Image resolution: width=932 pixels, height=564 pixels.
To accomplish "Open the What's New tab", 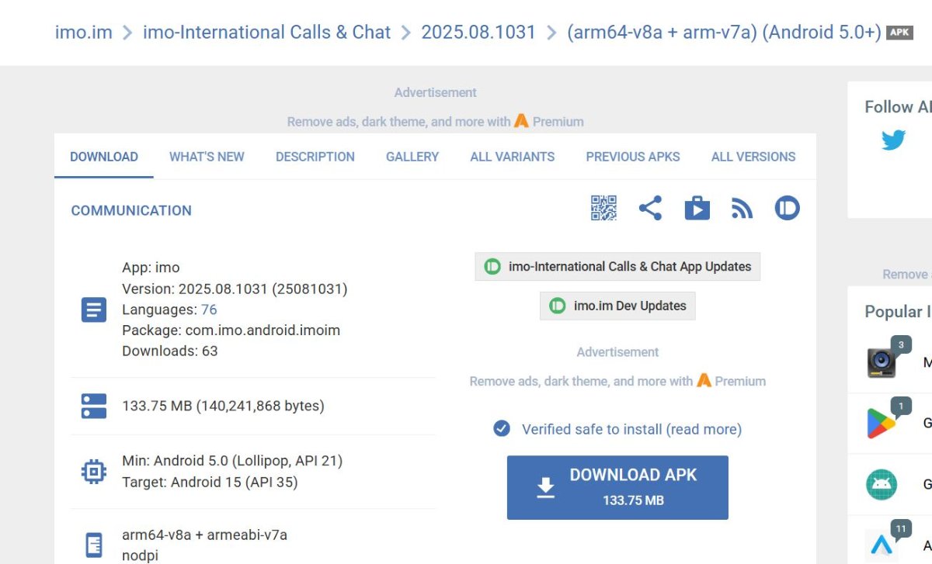I will (207, 157).
